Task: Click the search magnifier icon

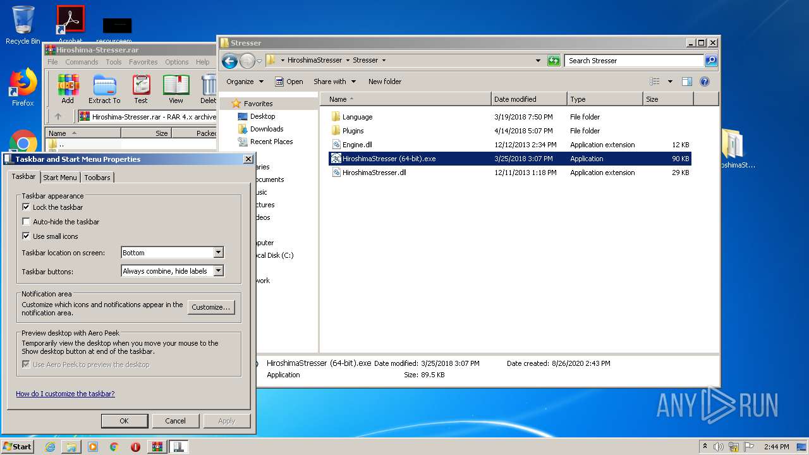Action: (x=711, y=61)
